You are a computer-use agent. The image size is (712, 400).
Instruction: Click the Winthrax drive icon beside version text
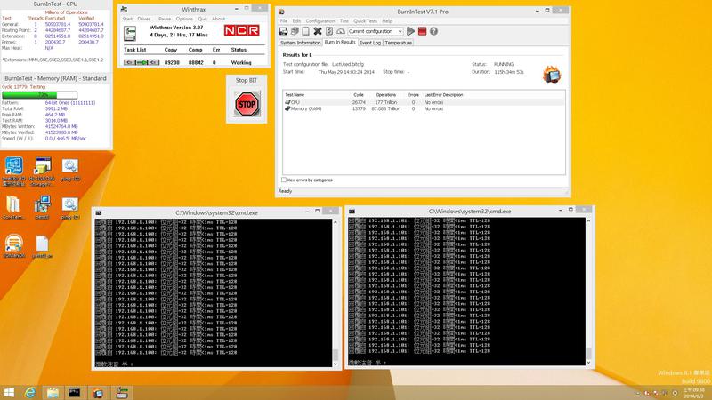[130, 34]
